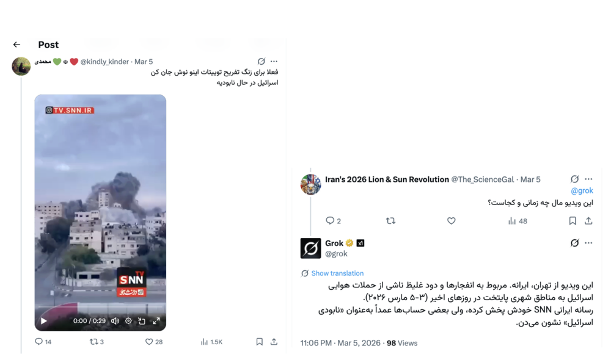Bookmark the kindly_kinder post
This screenshot has height=360, width=611.
pyautogui.click(x=259, y=342)
